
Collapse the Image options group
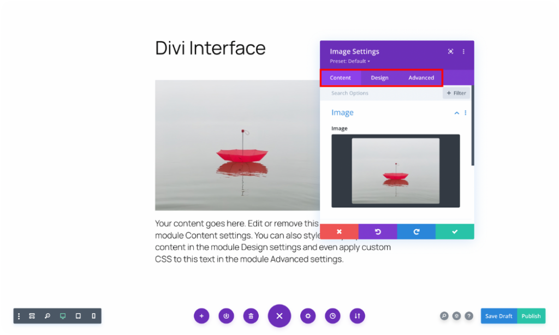(456, 113)
